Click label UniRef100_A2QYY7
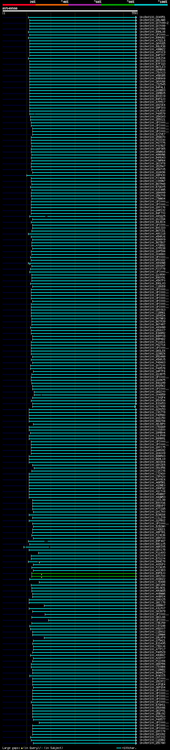Image resolution: width=170 pixels, height=750 pixels. pyautogui.click(x=152, y=658)
